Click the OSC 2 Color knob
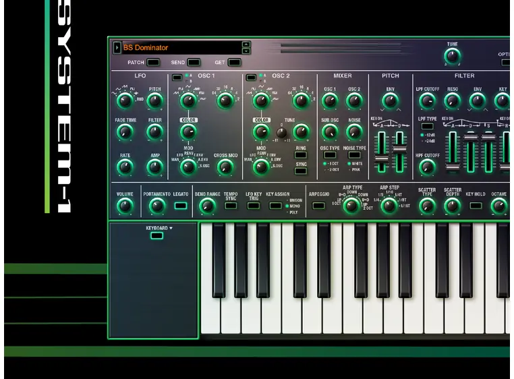 pos(261,132)
